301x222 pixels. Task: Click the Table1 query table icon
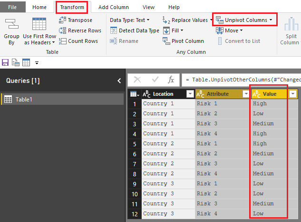point(8,99)
